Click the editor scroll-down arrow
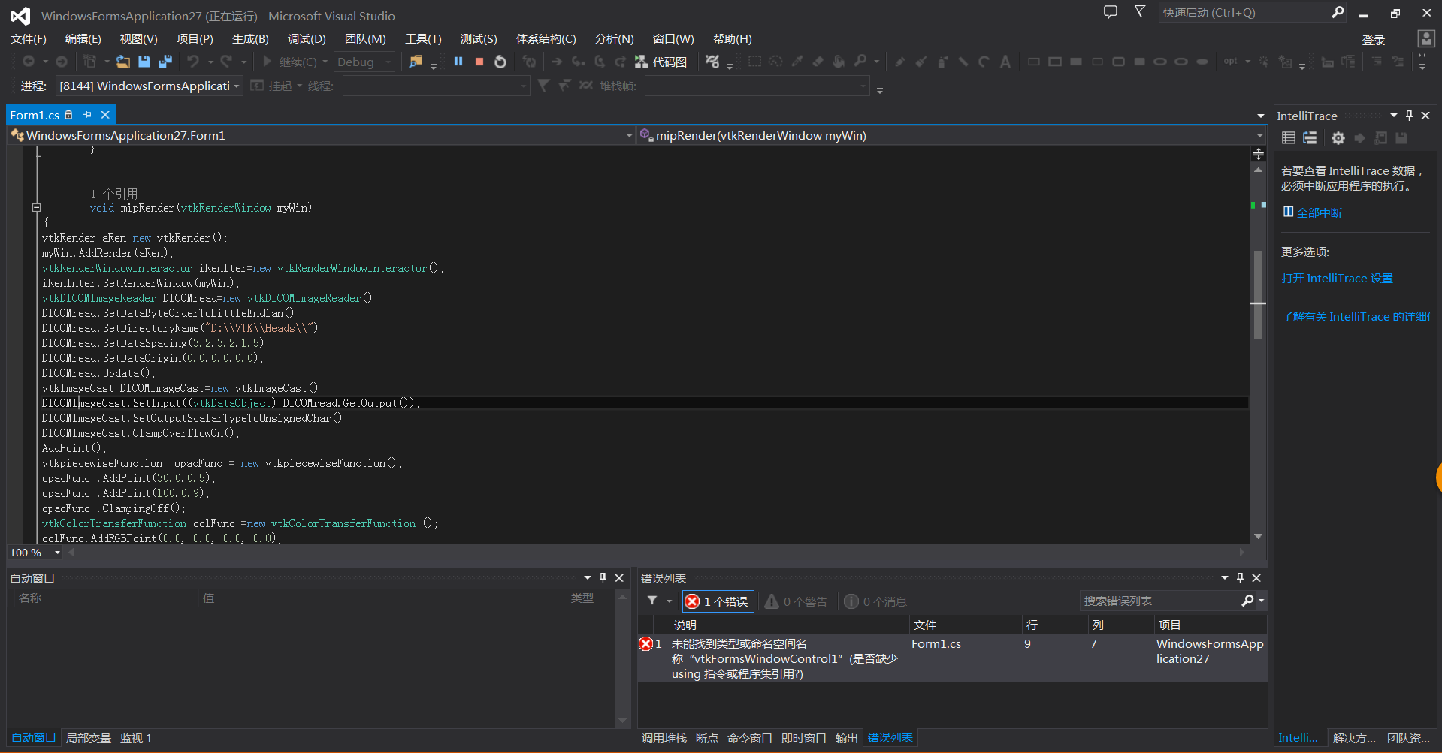 (x=1259, y=536)
